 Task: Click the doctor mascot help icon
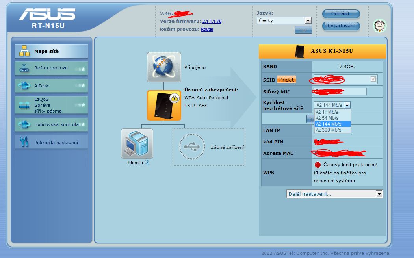tap(379, 26)
